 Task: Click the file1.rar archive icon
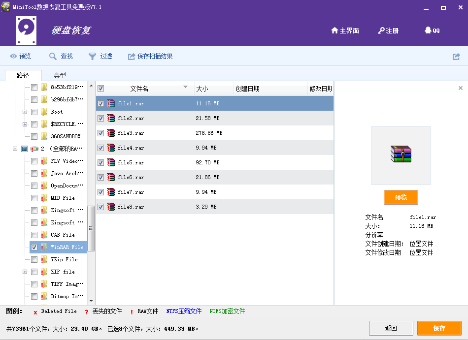point(111,103)
